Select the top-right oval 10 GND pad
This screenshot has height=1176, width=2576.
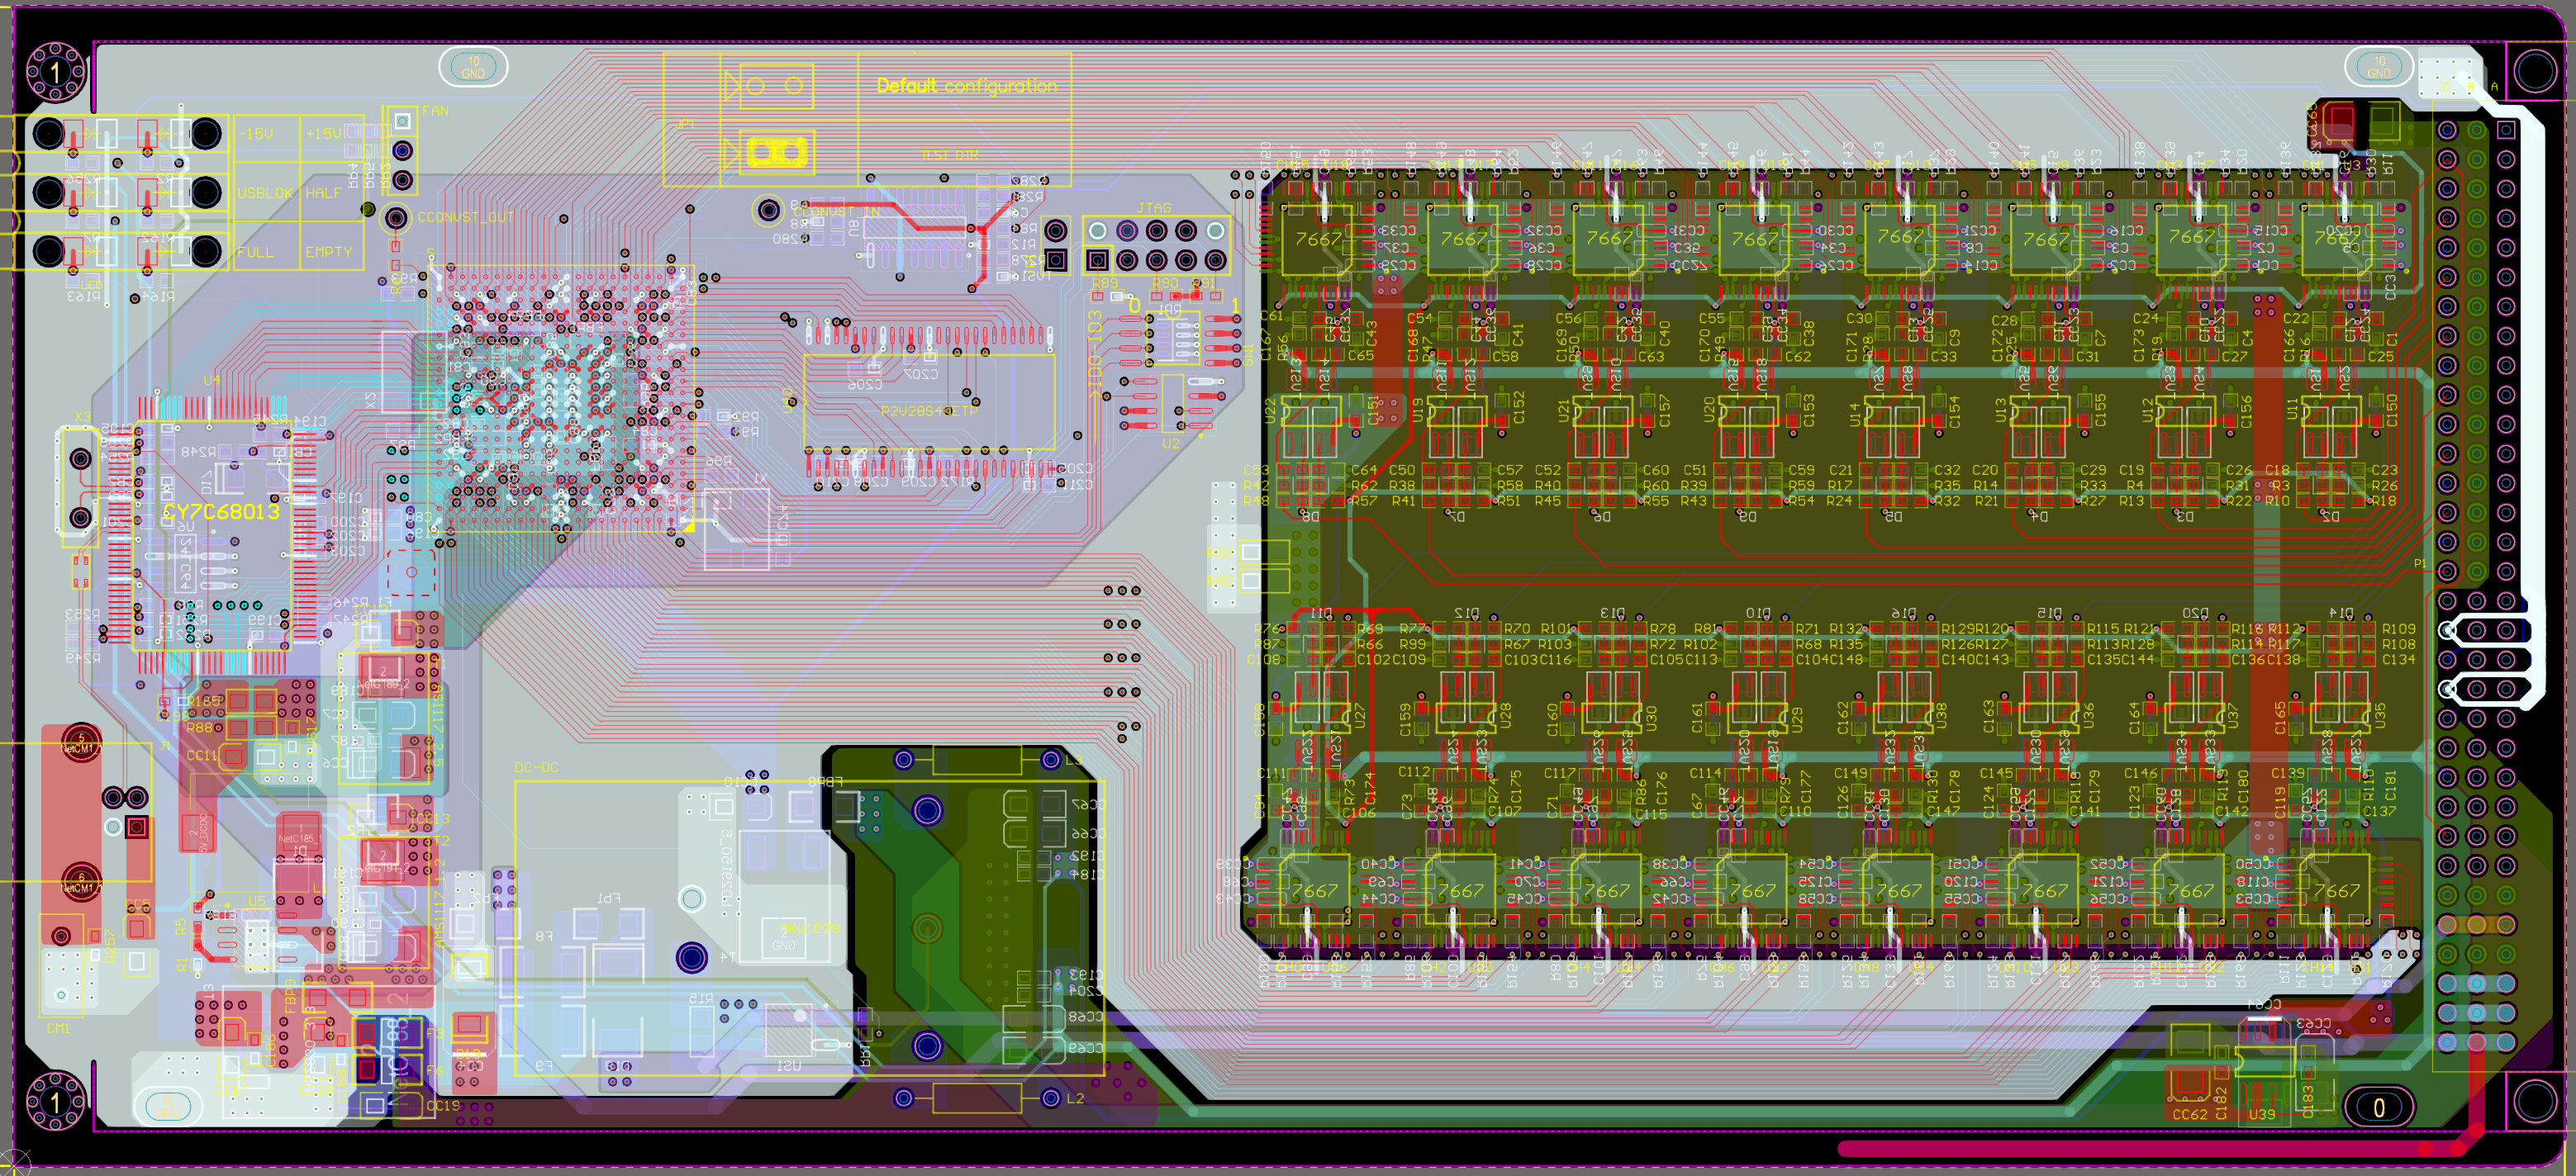[x=2379, y=67]
